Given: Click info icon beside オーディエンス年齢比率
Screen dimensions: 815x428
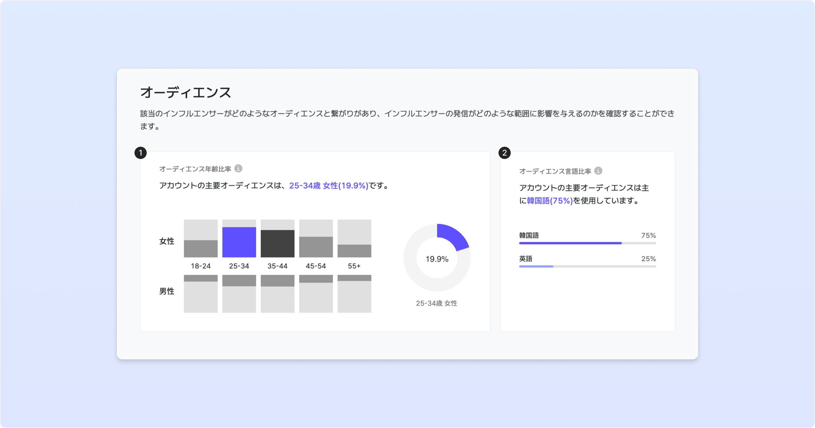Looking at the screenshot, I should tap(238, 168).
